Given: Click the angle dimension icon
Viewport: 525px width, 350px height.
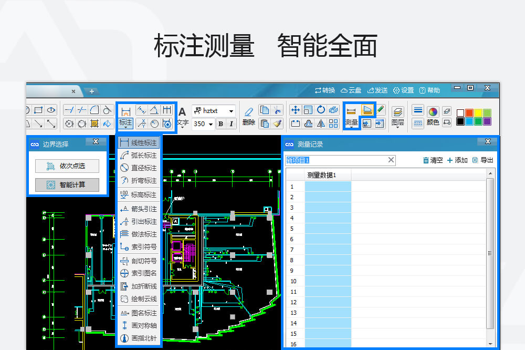Looking at the screenshot, I should tap(154, 110).
